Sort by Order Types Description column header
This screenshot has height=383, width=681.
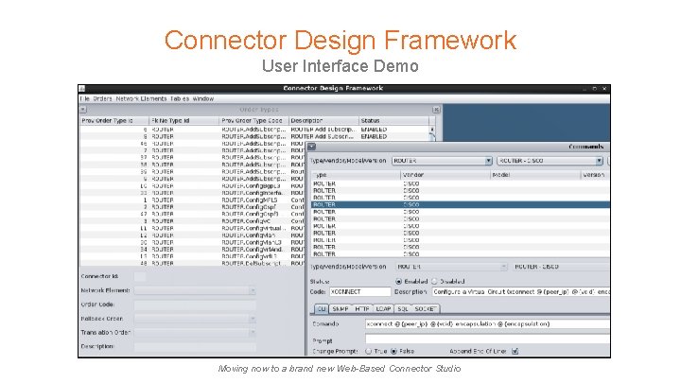click(324, 121)
